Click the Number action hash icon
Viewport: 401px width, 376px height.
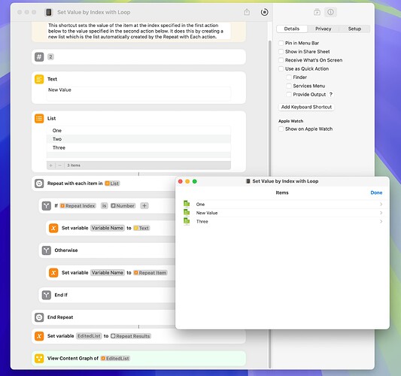click(x=39, y=56)
